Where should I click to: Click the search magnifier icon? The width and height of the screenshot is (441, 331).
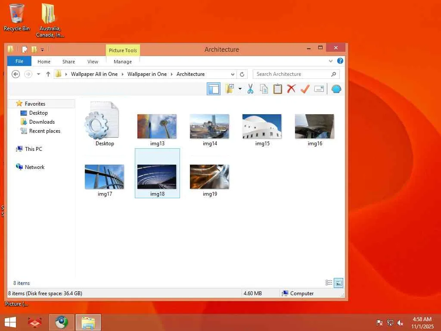point(334,74)
